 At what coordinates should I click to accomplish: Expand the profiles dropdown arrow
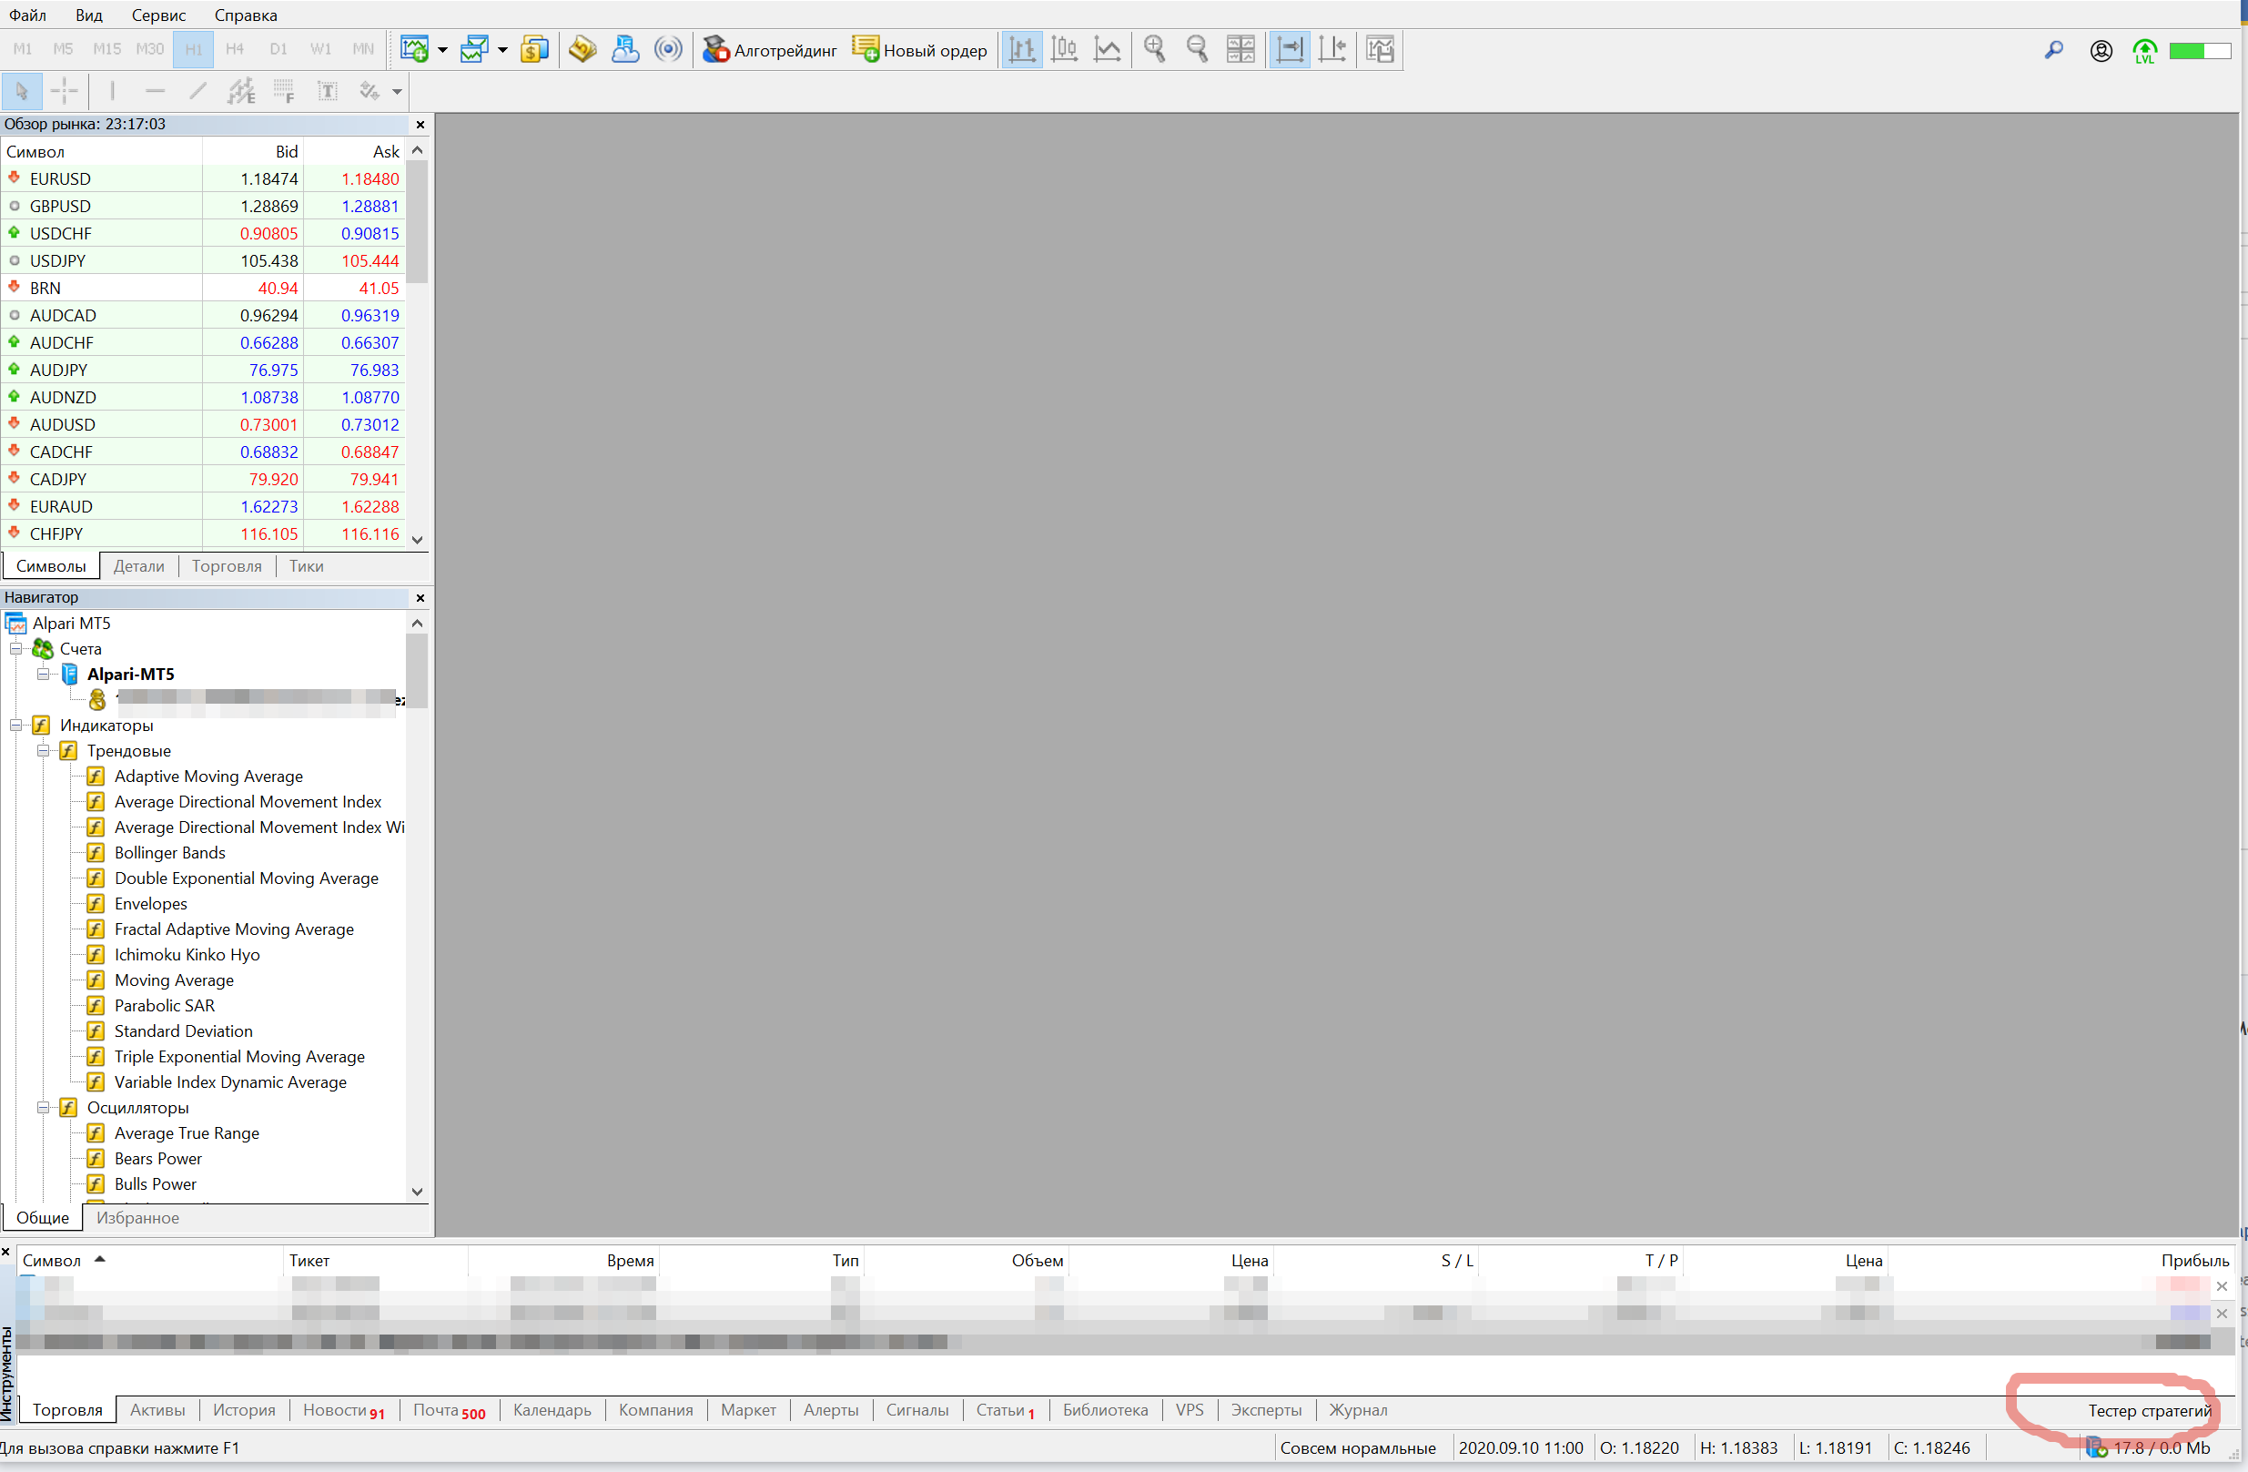[502, 50]
